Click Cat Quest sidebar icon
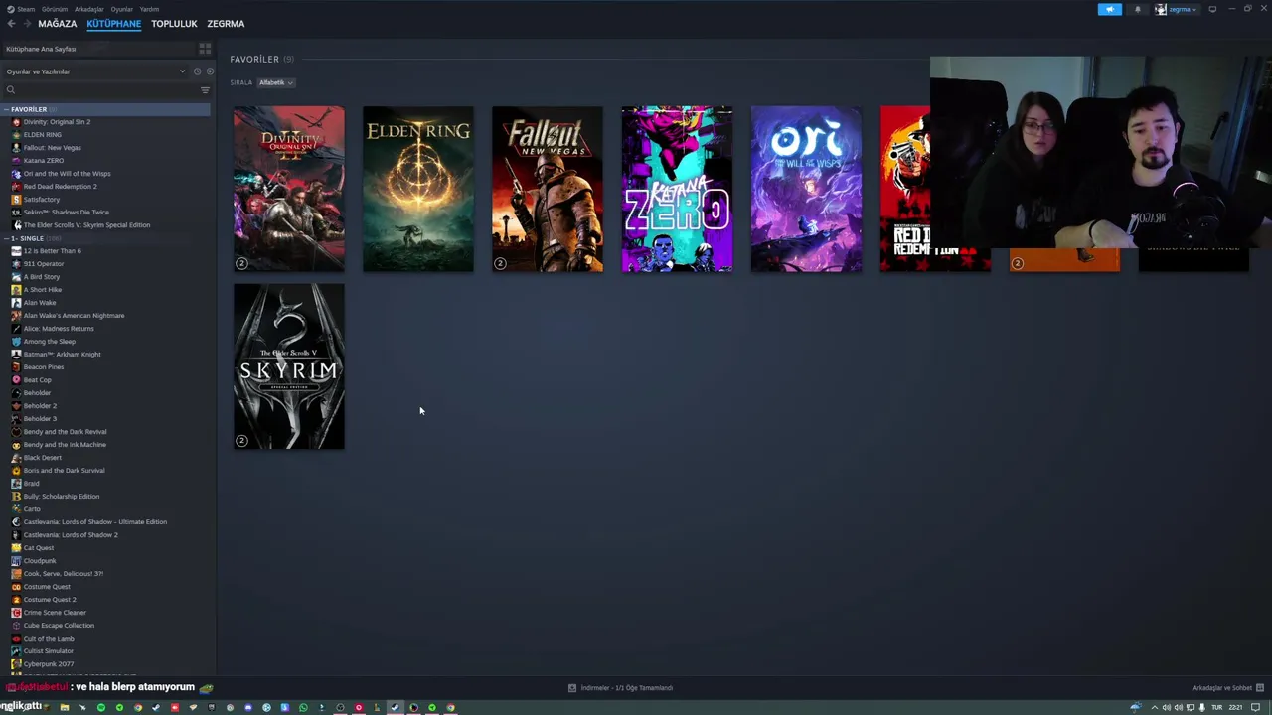This screenshot has height=715, width=1272. pos(16,548)
